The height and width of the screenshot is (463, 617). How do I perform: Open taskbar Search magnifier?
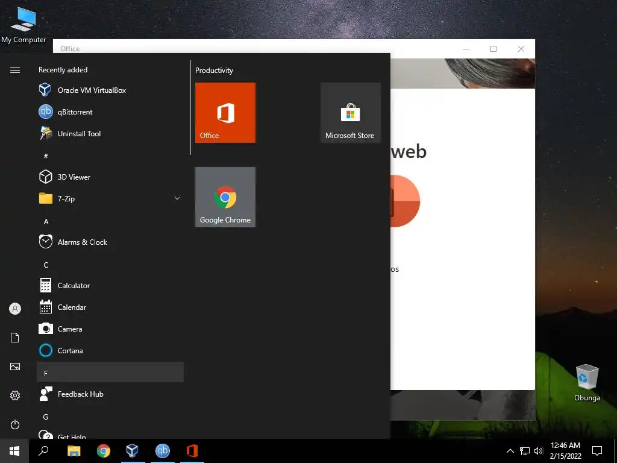tap(43, 451)
